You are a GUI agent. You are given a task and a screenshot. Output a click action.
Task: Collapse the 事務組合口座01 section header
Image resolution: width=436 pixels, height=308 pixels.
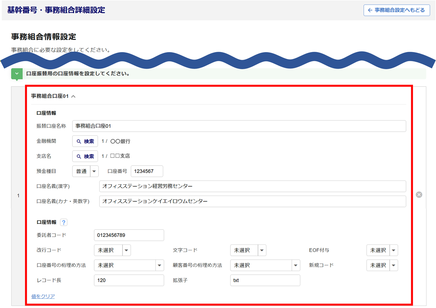point(53,96)
